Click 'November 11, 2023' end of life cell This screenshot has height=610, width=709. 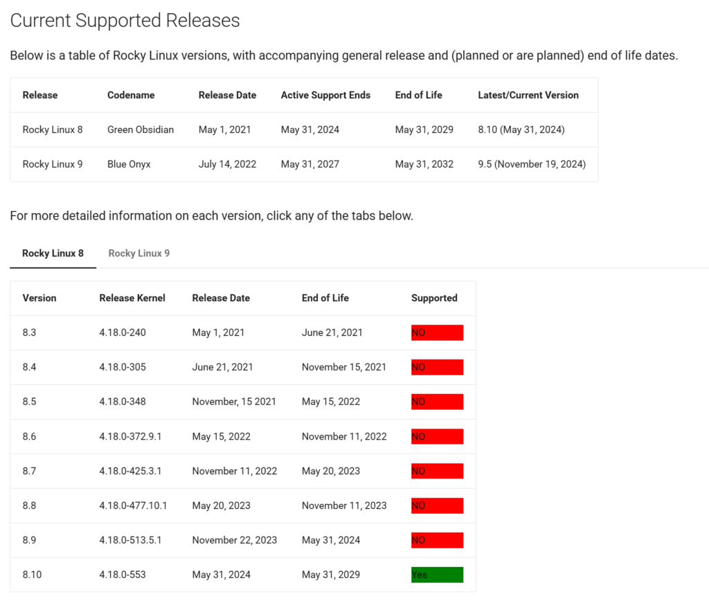click(x=344, y=505)
